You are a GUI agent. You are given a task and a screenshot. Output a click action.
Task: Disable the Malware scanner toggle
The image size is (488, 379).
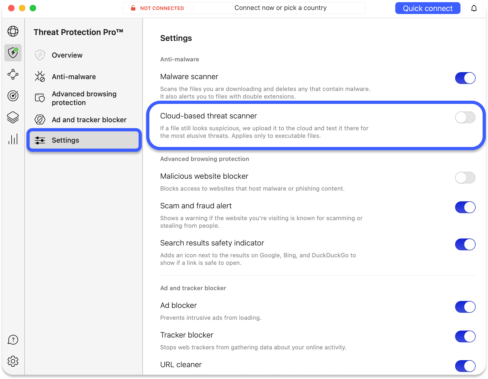(465, 78)
